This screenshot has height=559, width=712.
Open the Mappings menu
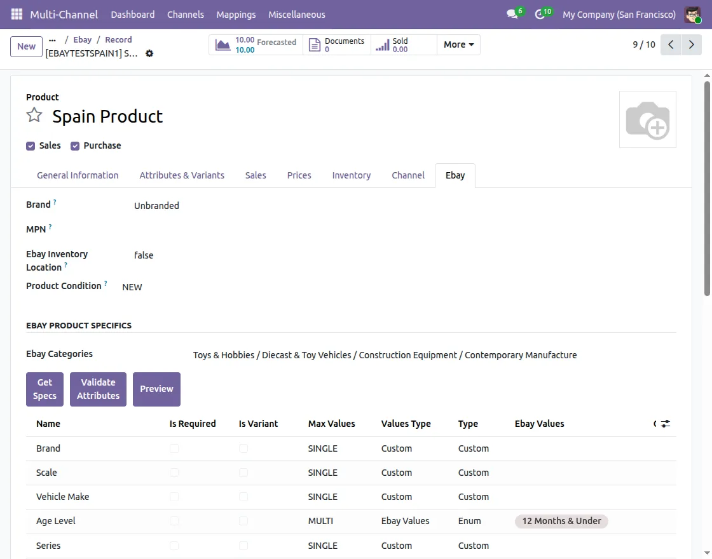(x=236, y=15)
